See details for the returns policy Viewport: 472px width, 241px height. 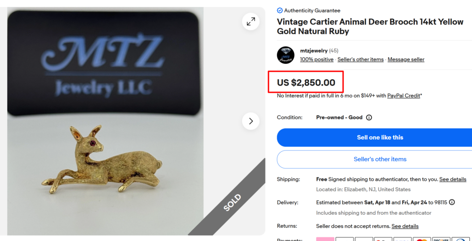[x=405, y=226]
